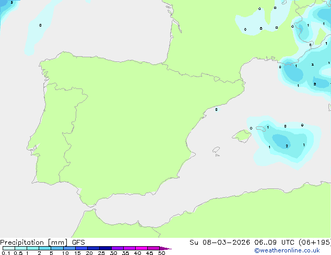Click the '(06+195' forecast offset text
This screenshot has width=331, height=255.
[x=315, y=243]
